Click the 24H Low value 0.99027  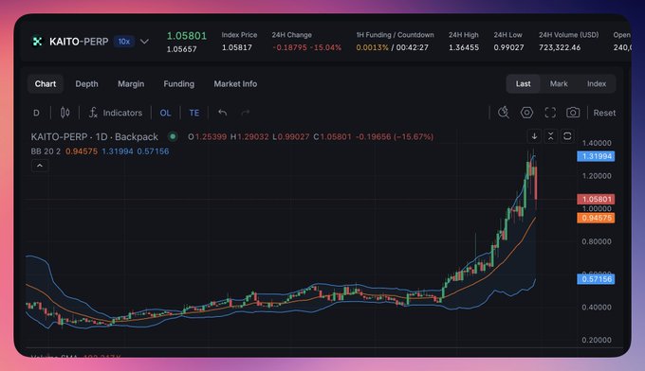[508, 47]
